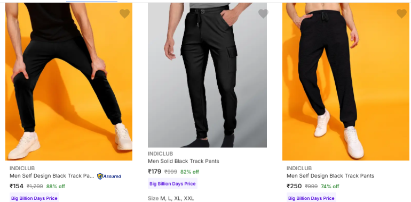Screen dimensions: 411x202
Task: Open Men Self Design Black Track Pants ₹250 title
Action: click(x=330, y=175)
